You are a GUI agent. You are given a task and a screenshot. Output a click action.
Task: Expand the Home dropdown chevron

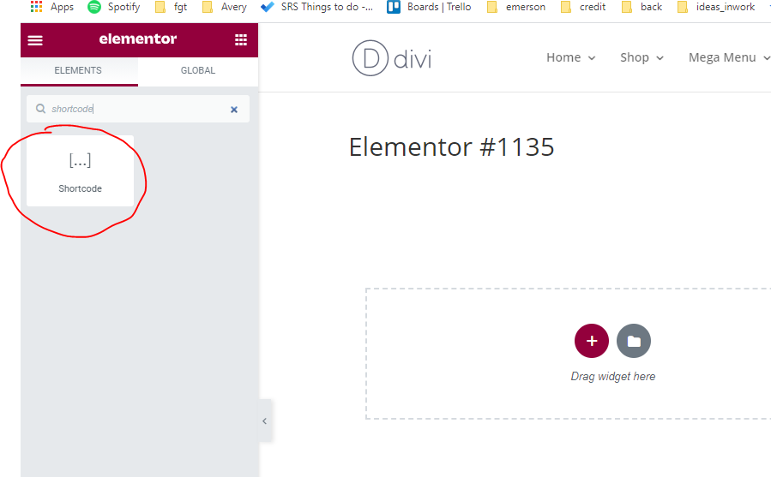click(592, 58)
